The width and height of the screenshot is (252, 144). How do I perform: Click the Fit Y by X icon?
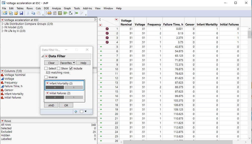coord(71,13)
